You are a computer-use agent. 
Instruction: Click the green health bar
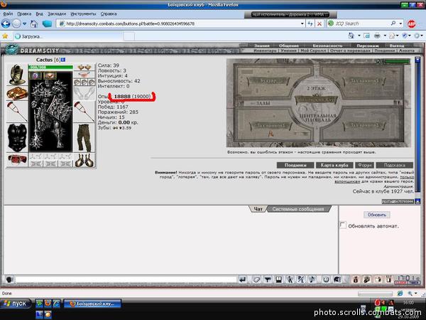click(x=50, y=67)
